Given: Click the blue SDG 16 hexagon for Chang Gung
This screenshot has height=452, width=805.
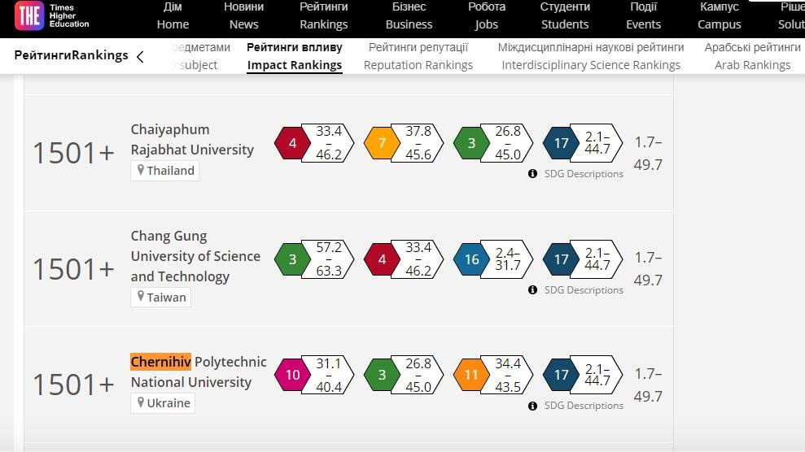Looking at the screenshot, I should click(x=471, y=259).
